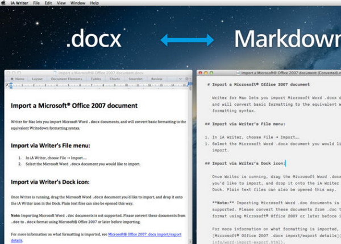Select the Tables ribbon tab
This screenshot has width=341, height=244.
96,79
